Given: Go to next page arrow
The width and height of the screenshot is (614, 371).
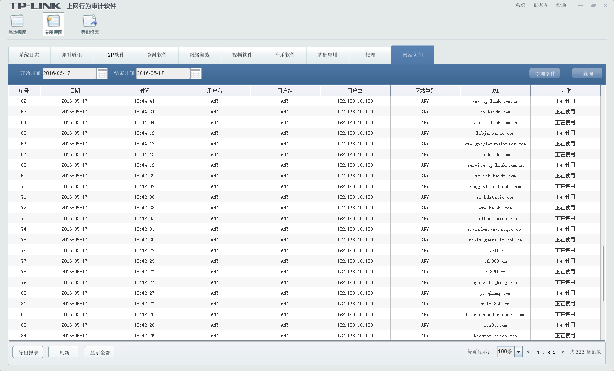Looking at the screenshot, I should [x=563, y=352].
